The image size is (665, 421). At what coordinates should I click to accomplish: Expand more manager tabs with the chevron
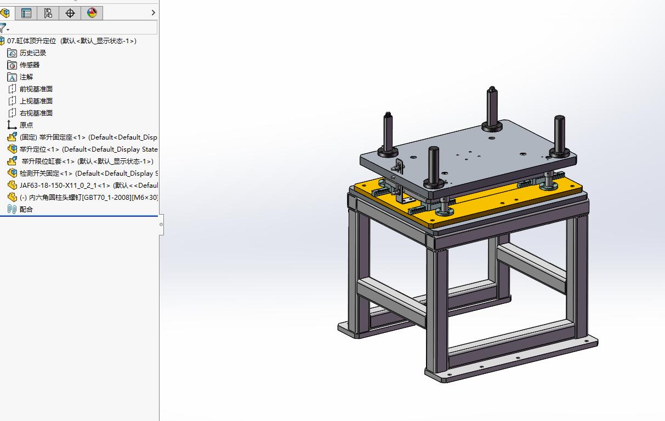click(x=153, y=13)
